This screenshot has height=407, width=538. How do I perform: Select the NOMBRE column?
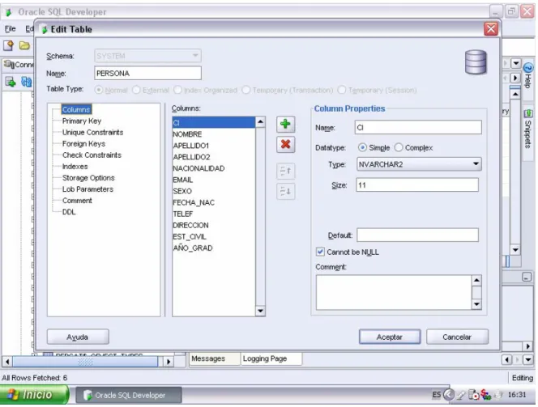(214, 134)
